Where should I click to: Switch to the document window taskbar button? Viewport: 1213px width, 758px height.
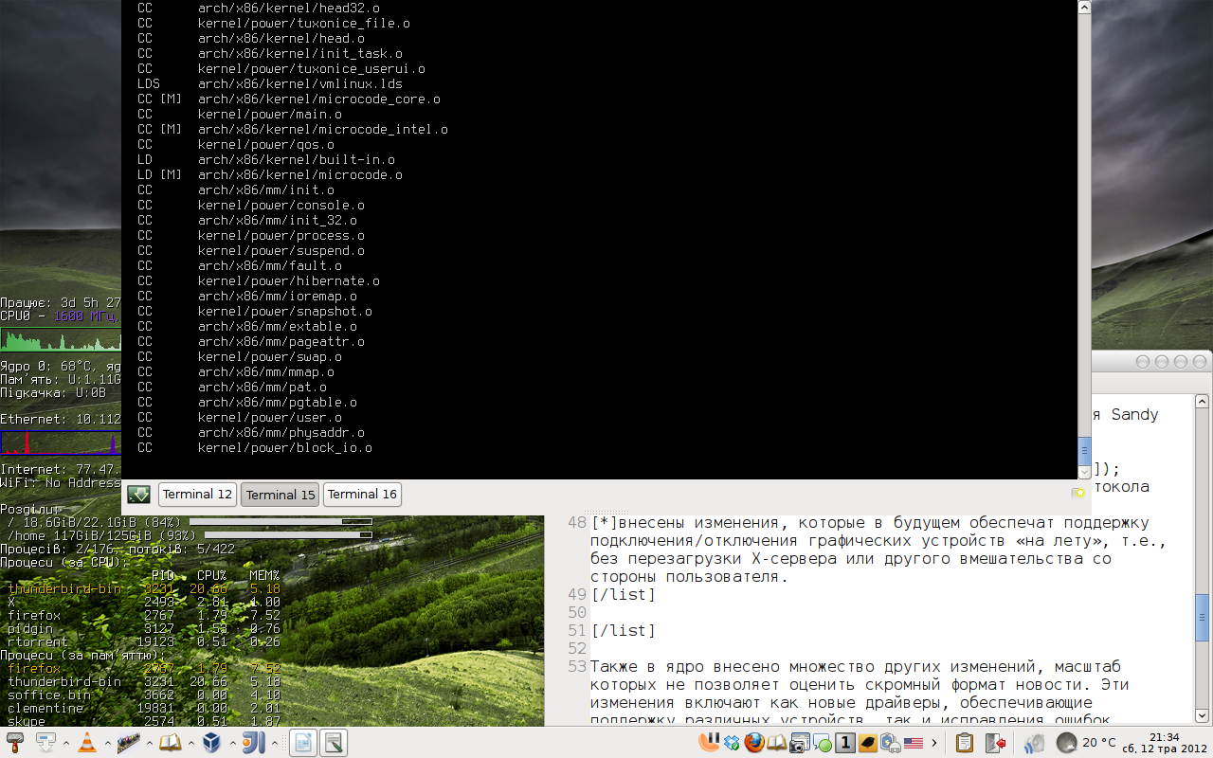tap(302, 743)
